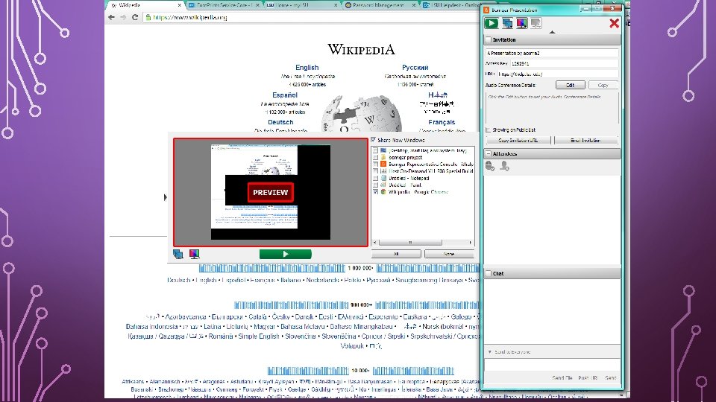Viewport: 716px width, 402px height.
Task: Click Send in the chat footer
Action: (x=611, y=378)
